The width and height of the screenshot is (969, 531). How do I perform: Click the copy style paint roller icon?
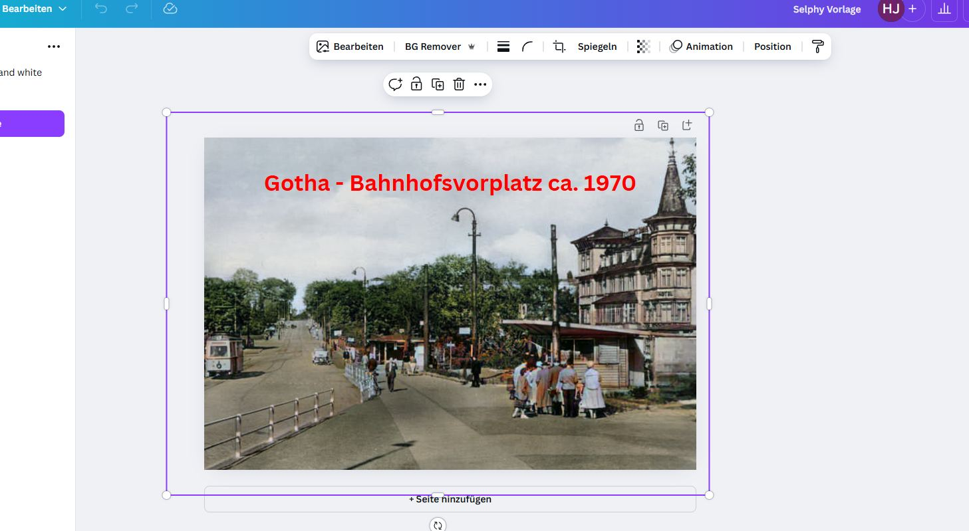(x=818, y=47)
